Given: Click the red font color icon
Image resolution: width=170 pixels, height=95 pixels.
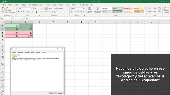Looking at the screenshot, I should click(37, 12).
